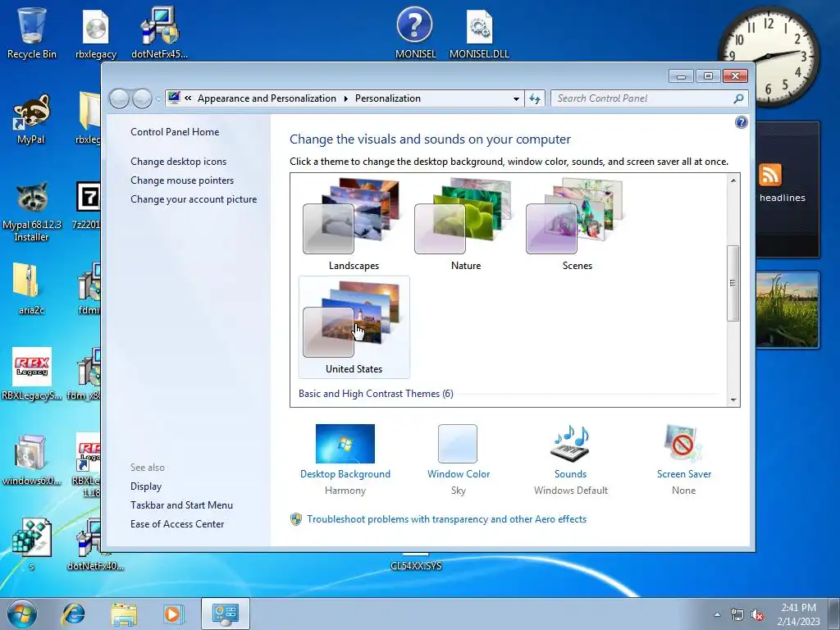
Task: Open the help question mark button
Action: tap(741, 123)
